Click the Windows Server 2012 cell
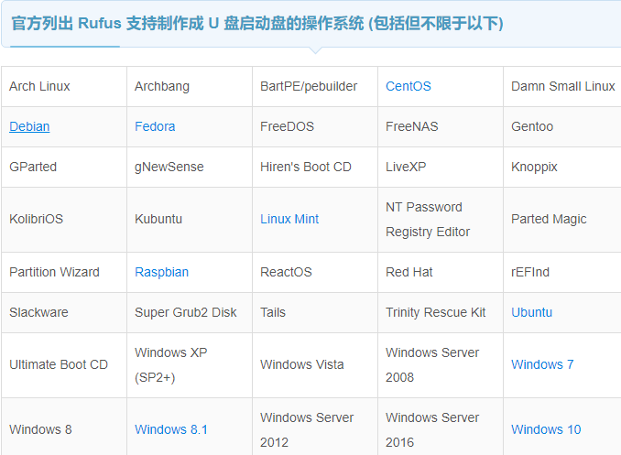Viewport: 621px width, 455px height. 315,427
